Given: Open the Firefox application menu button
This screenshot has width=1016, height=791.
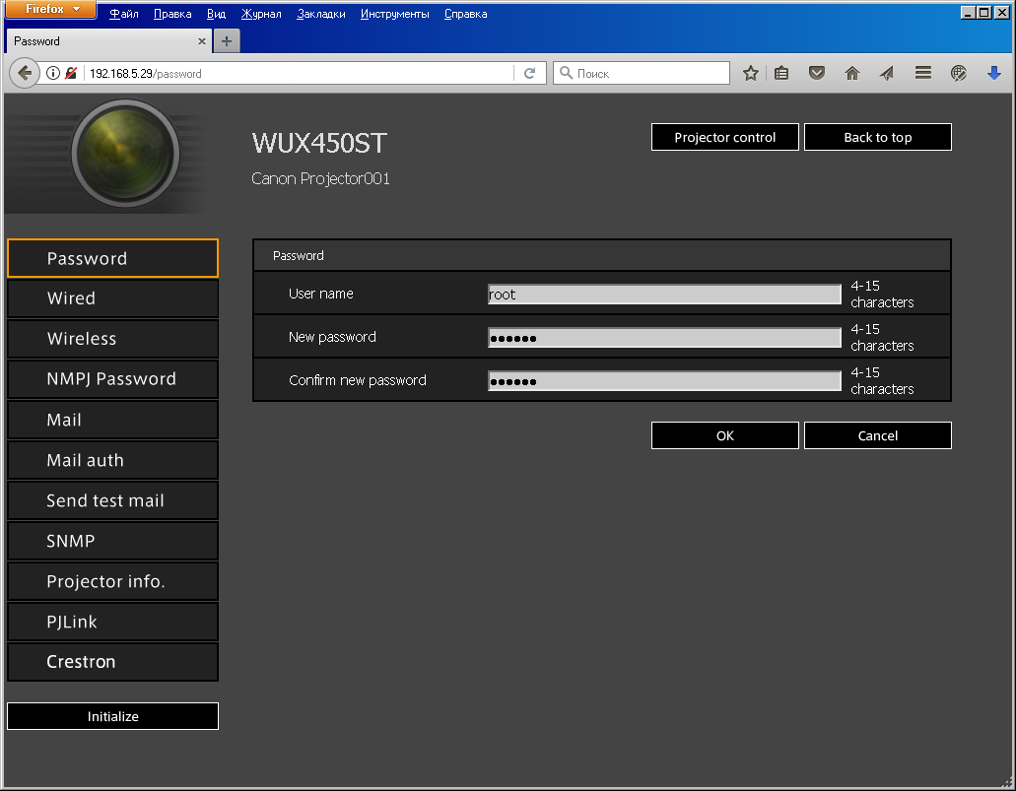Looking at the screenshot, I should pyautogui.click(x=51, y=9).
